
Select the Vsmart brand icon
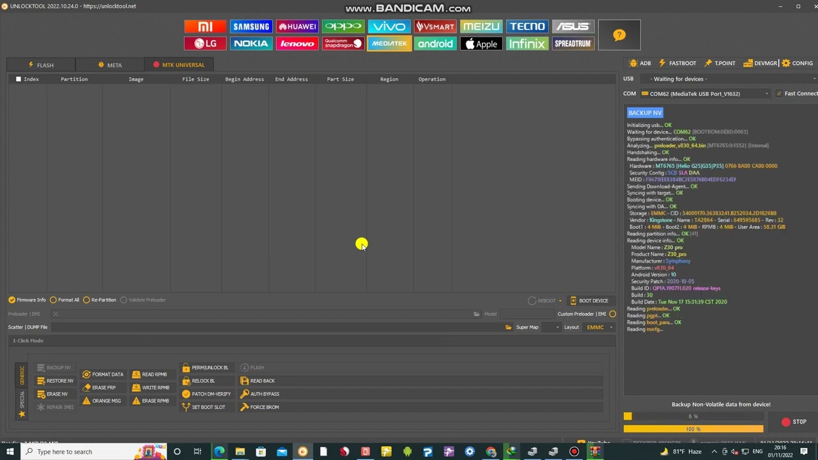point(435,26)
